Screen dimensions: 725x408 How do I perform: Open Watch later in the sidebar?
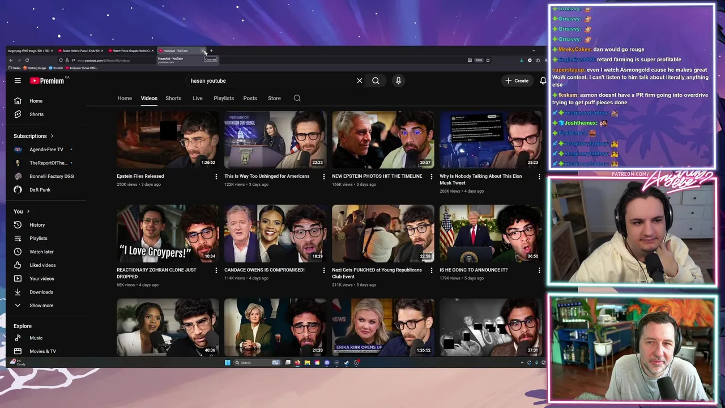41,252
